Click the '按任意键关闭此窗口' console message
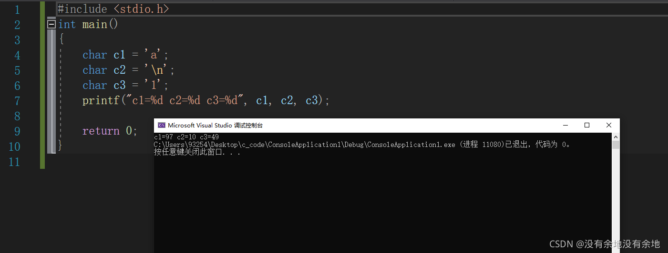 (197, 152)
